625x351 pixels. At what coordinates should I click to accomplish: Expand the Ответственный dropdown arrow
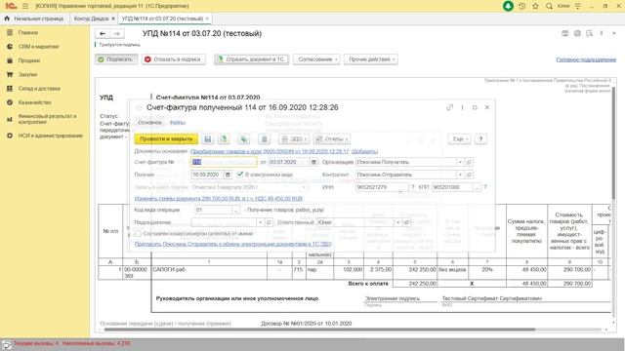coord(397,222)
